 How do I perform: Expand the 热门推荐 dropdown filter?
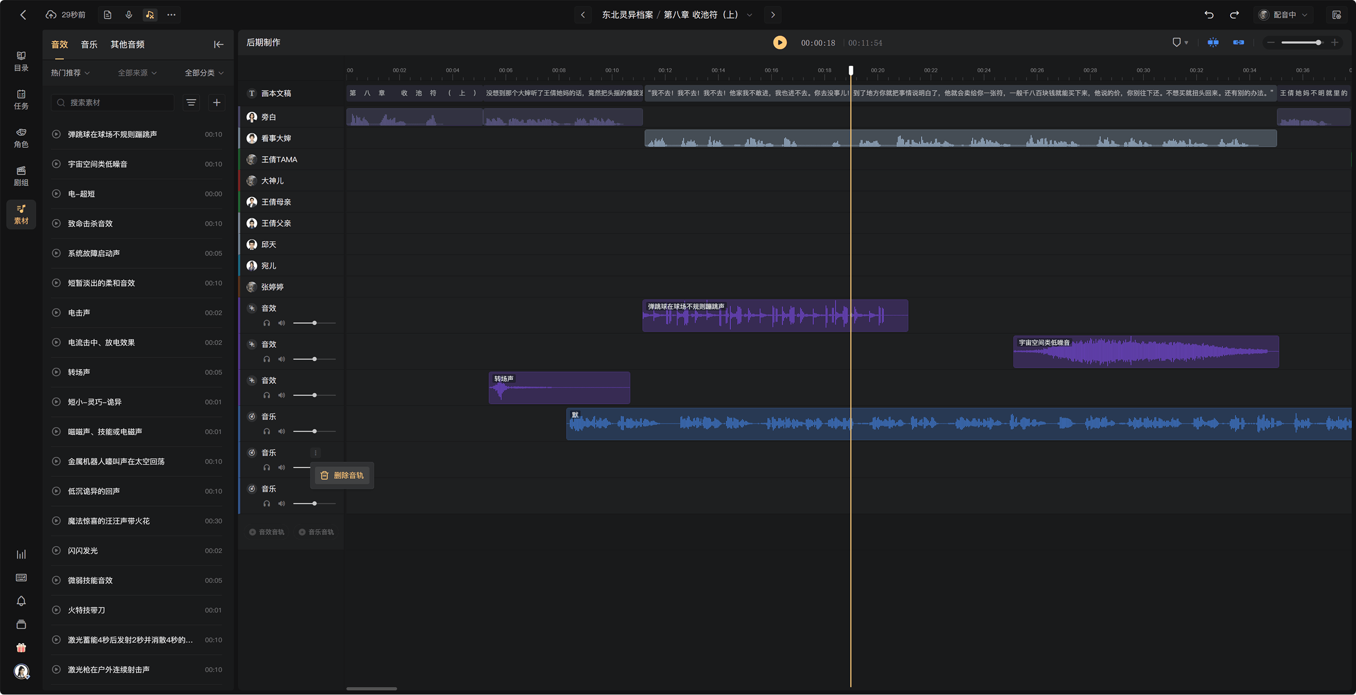71,72
